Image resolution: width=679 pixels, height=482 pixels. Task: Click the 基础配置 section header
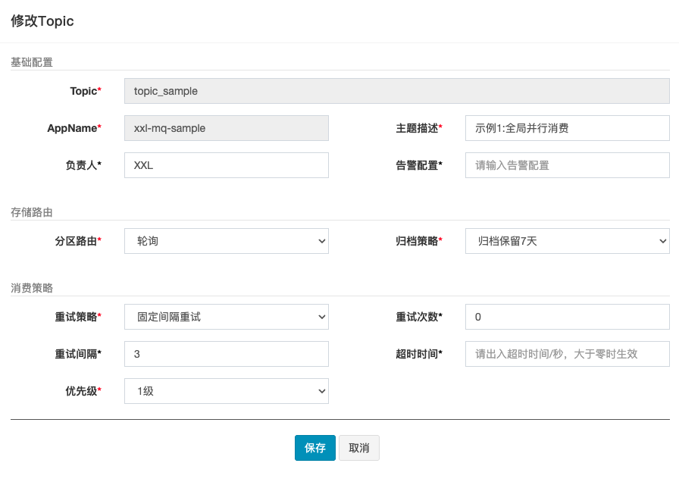coord(32,62)
